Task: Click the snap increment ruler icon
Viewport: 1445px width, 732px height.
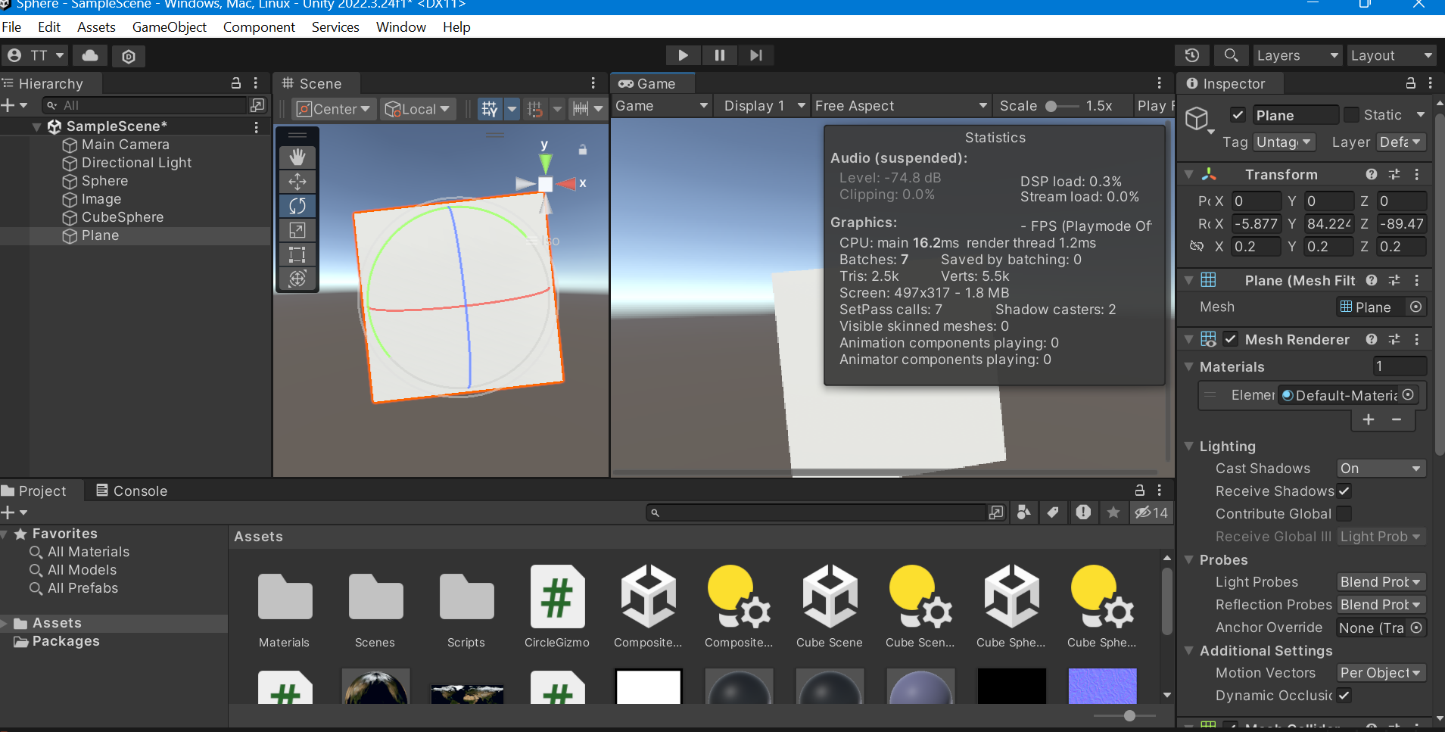Action: coord(581,109)
